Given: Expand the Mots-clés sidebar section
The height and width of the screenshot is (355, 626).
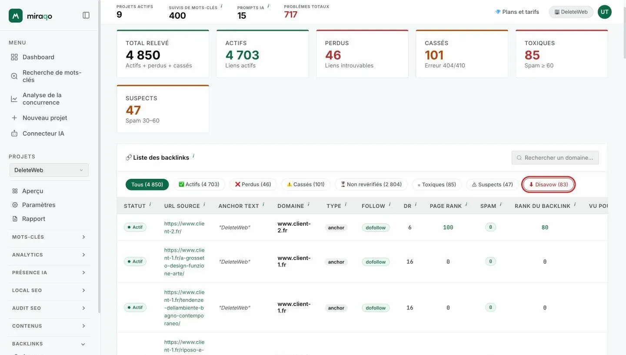Looking at the screenshot, I should point(49,237).
